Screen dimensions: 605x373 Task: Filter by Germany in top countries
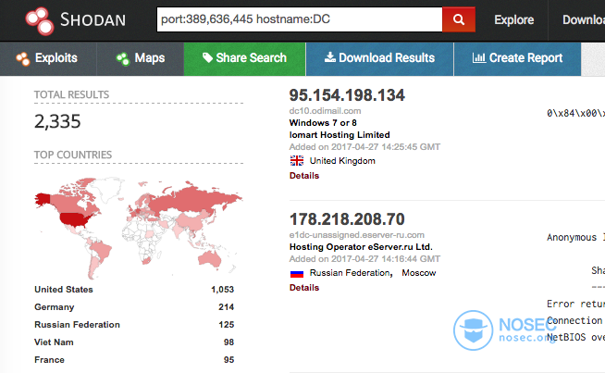tap(54, 307)
